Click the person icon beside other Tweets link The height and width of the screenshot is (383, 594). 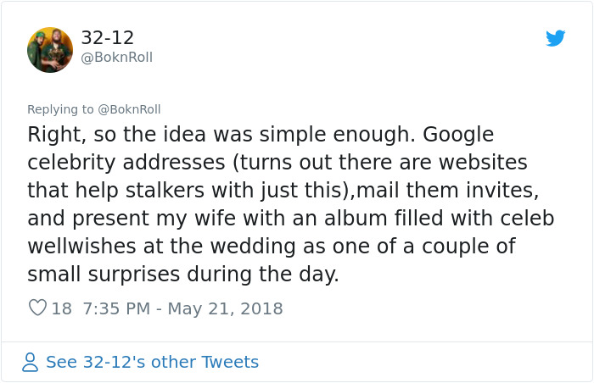[31, 363]
